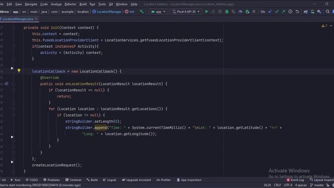Click the override gutter icon beside onLocationResult
Screen dimensions: 334x188
coord(6,84)
